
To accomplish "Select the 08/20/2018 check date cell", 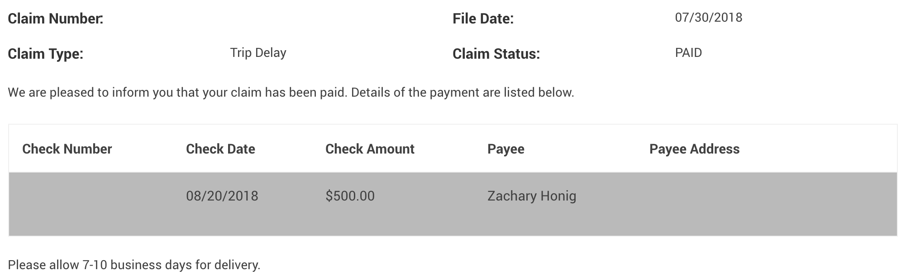I will pos(222,196).
